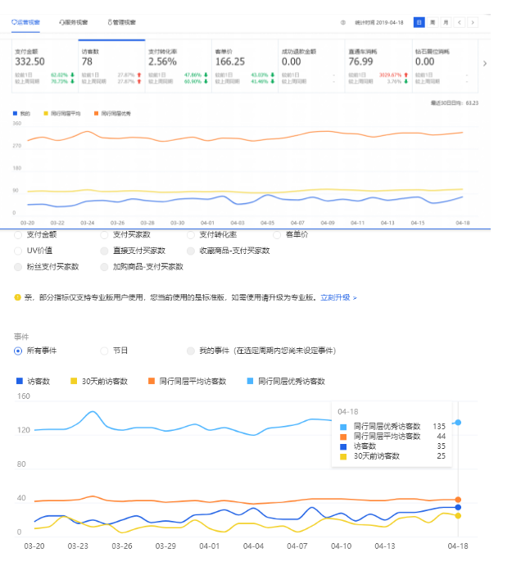Select the 我的事件 radio button
Screen dimensions: 530x566
(x=191, y=351)
